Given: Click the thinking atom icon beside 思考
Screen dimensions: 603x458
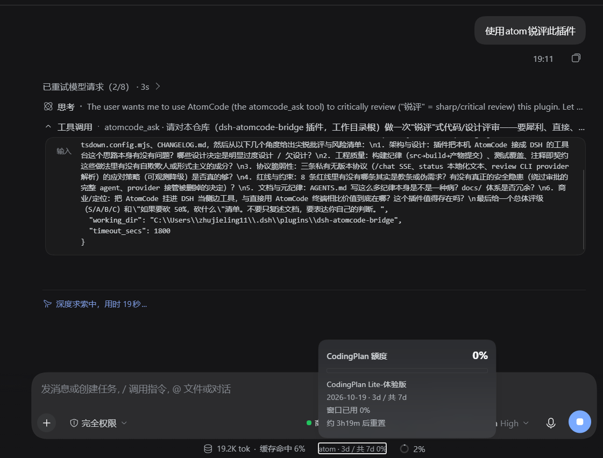Looking at the screenshot, I should pos(48,106).
